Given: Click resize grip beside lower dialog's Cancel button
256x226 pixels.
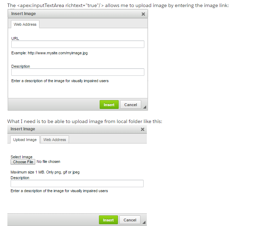Looking at the screenshot, I should pyautogui.click(x=144, y=222).
